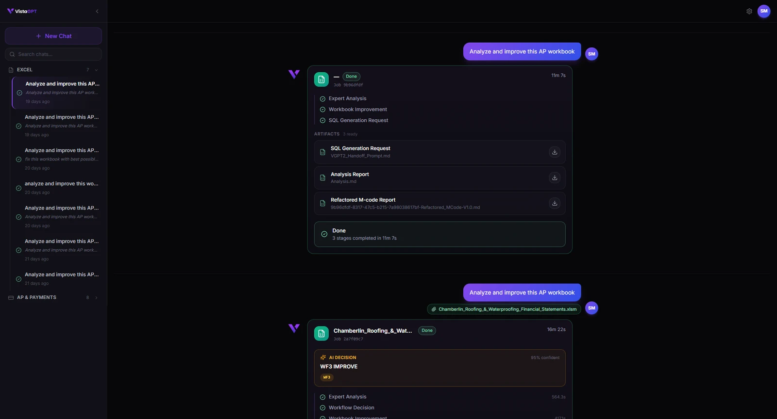Click the paperclip icon on attached xlsm file

[x=434, y=309]
